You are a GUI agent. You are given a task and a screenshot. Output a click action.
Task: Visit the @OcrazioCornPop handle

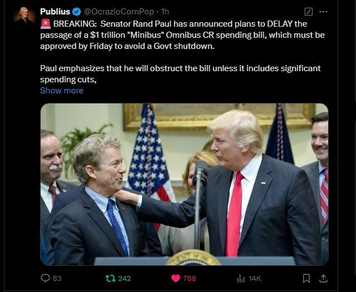click(119, 12)
